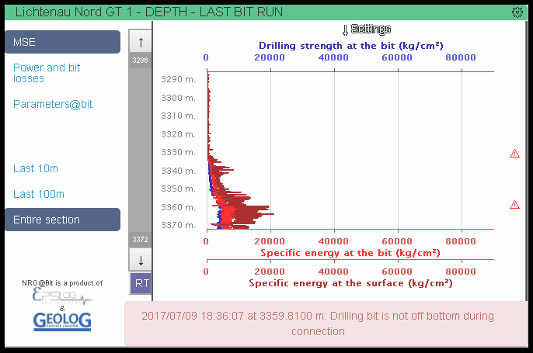Click the 3360 m. depth label

[179, 207]
